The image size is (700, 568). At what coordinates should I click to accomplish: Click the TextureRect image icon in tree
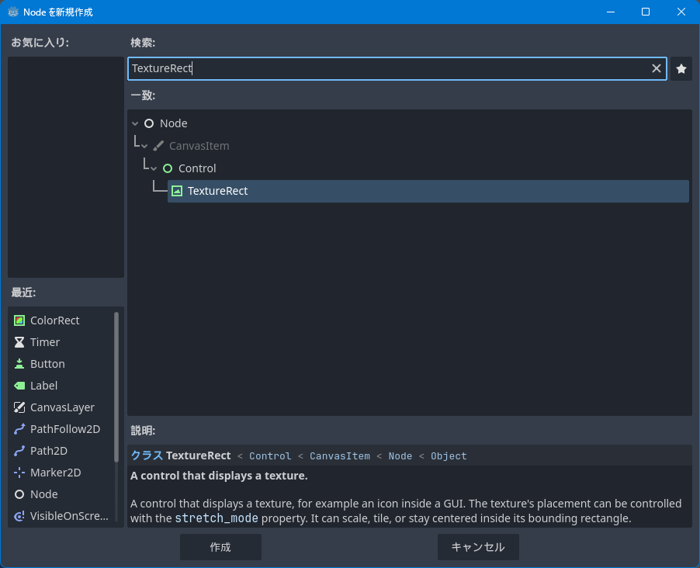pos(177,191)
